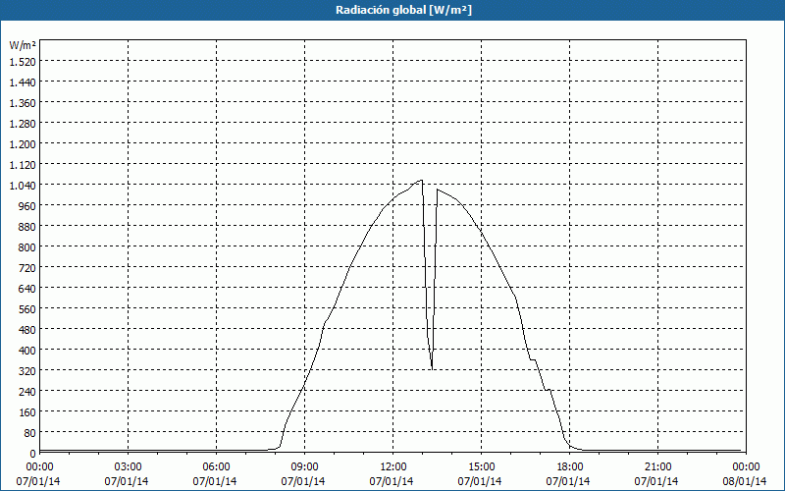
Task: Click the Radiación global chart title
Action: 403,10
